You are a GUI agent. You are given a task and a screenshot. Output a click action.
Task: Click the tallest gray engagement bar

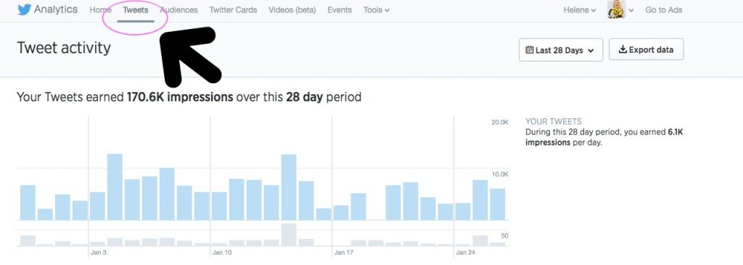289,235
